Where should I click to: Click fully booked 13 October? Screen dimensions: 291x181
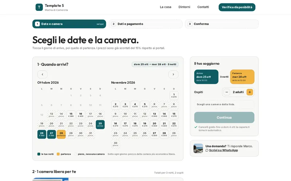click(x=51, y=115)
